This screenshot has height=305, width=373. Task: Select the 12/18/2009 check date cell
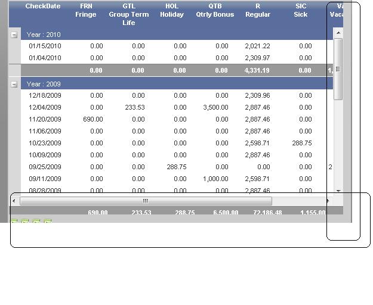click(45, 95)
